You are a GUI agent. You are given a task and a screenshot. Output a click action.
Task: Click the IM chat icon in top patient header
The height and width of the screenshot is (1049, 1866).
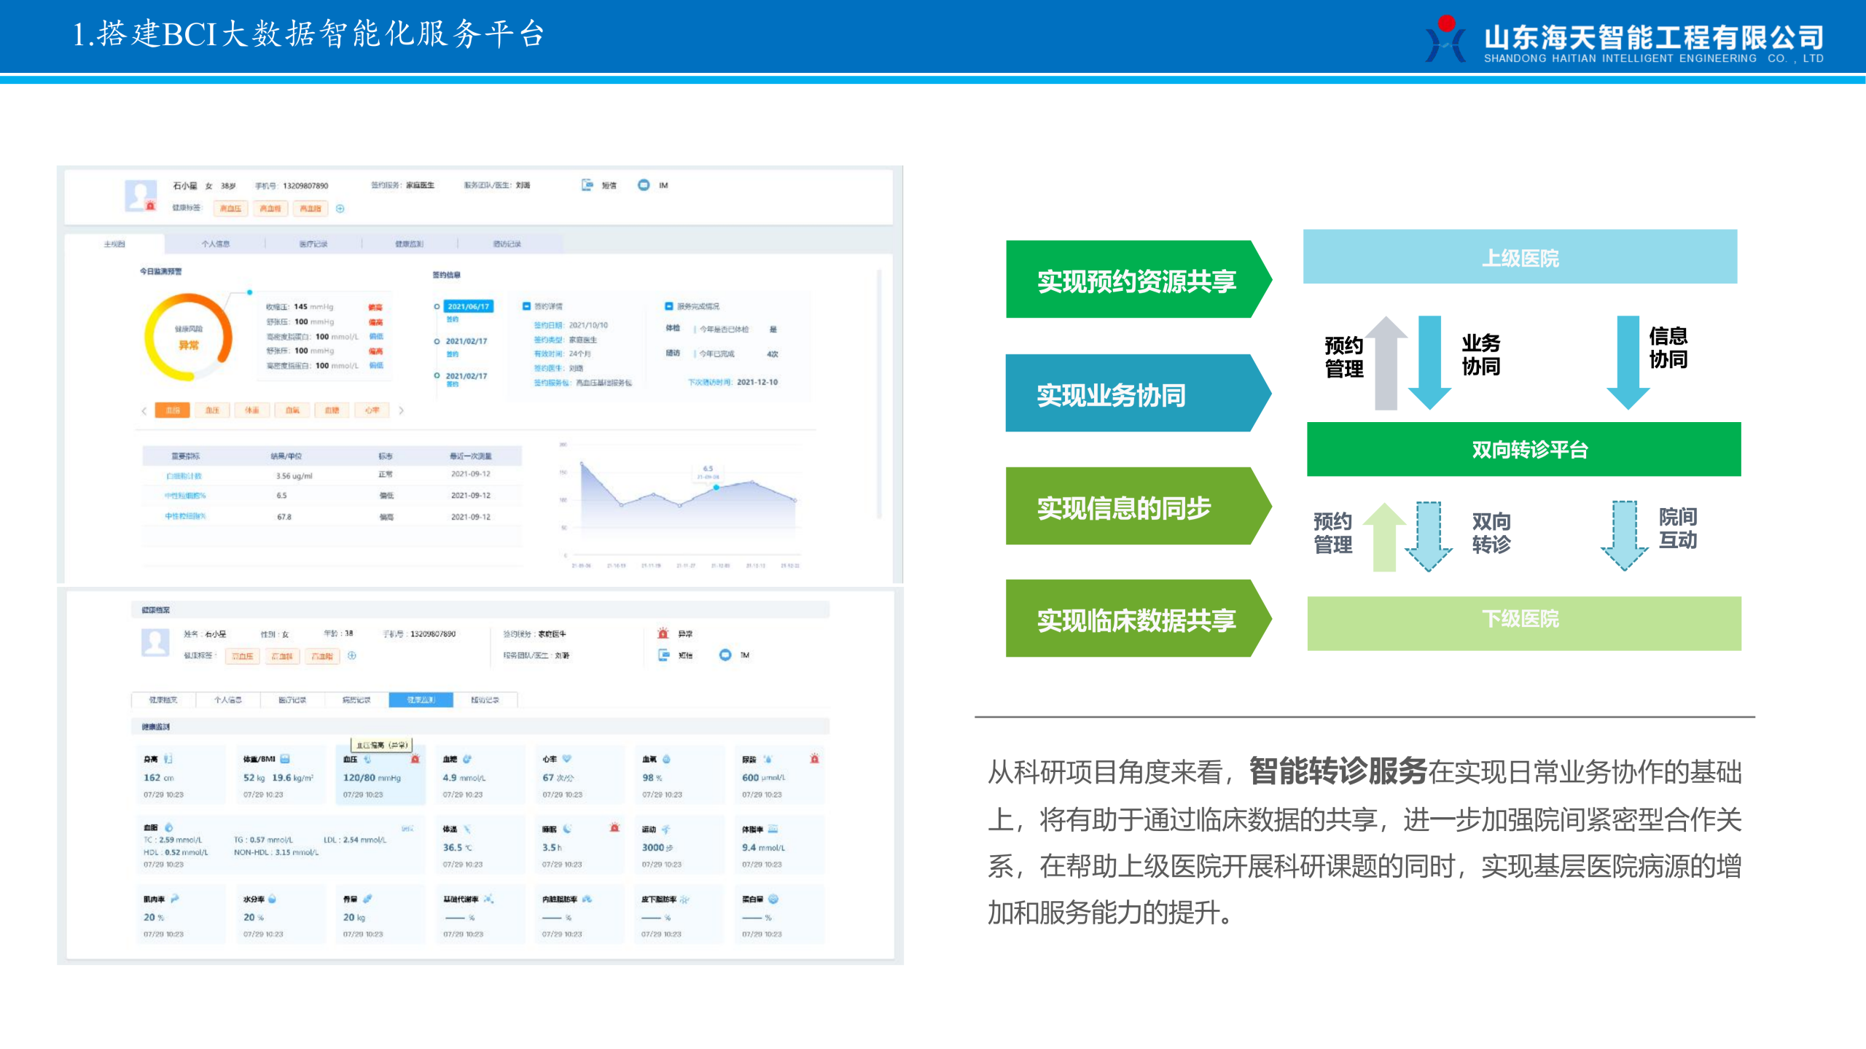[643, 185]
